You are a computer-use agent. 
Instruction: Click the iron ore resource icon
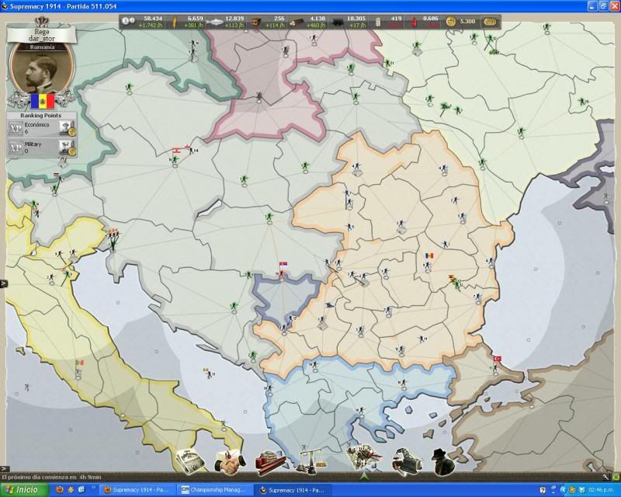coord(256,22)
